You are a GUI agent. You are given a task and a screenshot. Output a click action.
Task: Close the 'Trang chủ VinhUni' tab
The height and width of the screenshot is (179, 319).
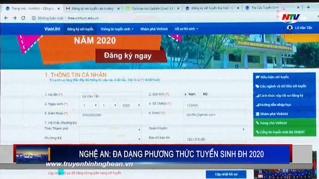click(x=59, y=8)
